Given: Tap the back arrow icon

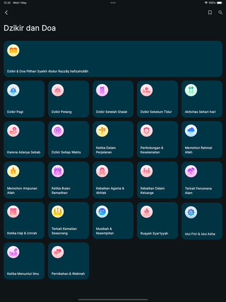Looking at the screenshot, I should tap(6, 13).
